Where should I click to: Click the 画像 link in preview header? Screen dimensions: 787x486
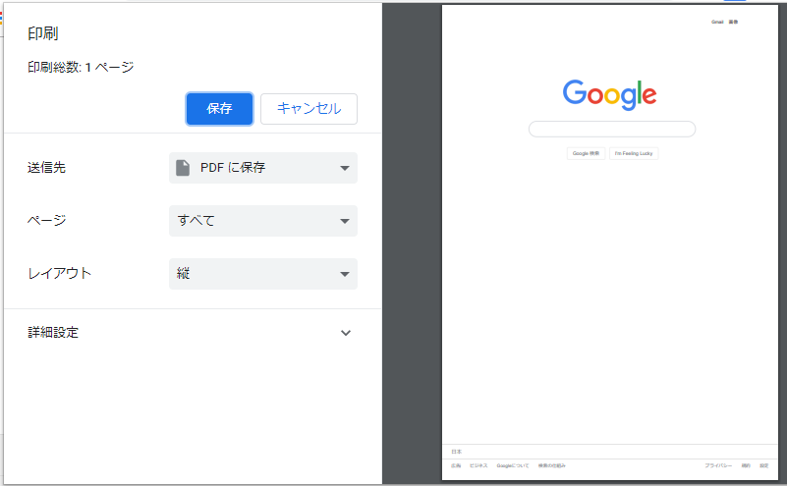click(x=733, y=22)
